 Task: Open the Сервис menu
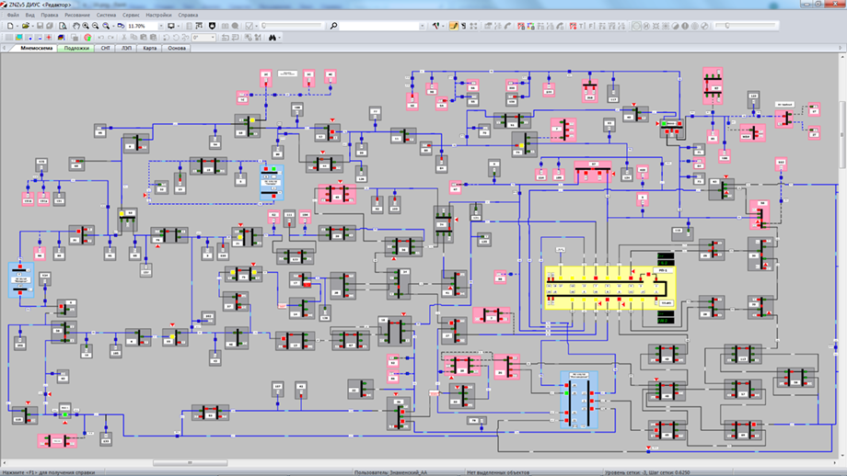132,16
